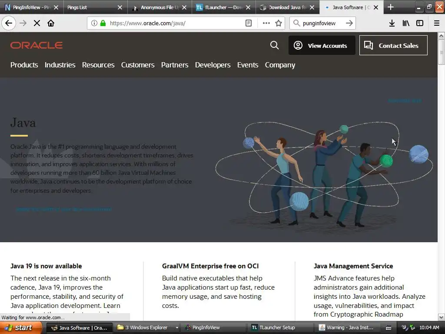Viewport: 445px width, 334px height.
Task: Open the Resources navigation menu
Action: point(98,65)
